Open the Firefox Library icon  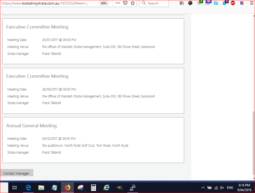[x=182, y=3]
